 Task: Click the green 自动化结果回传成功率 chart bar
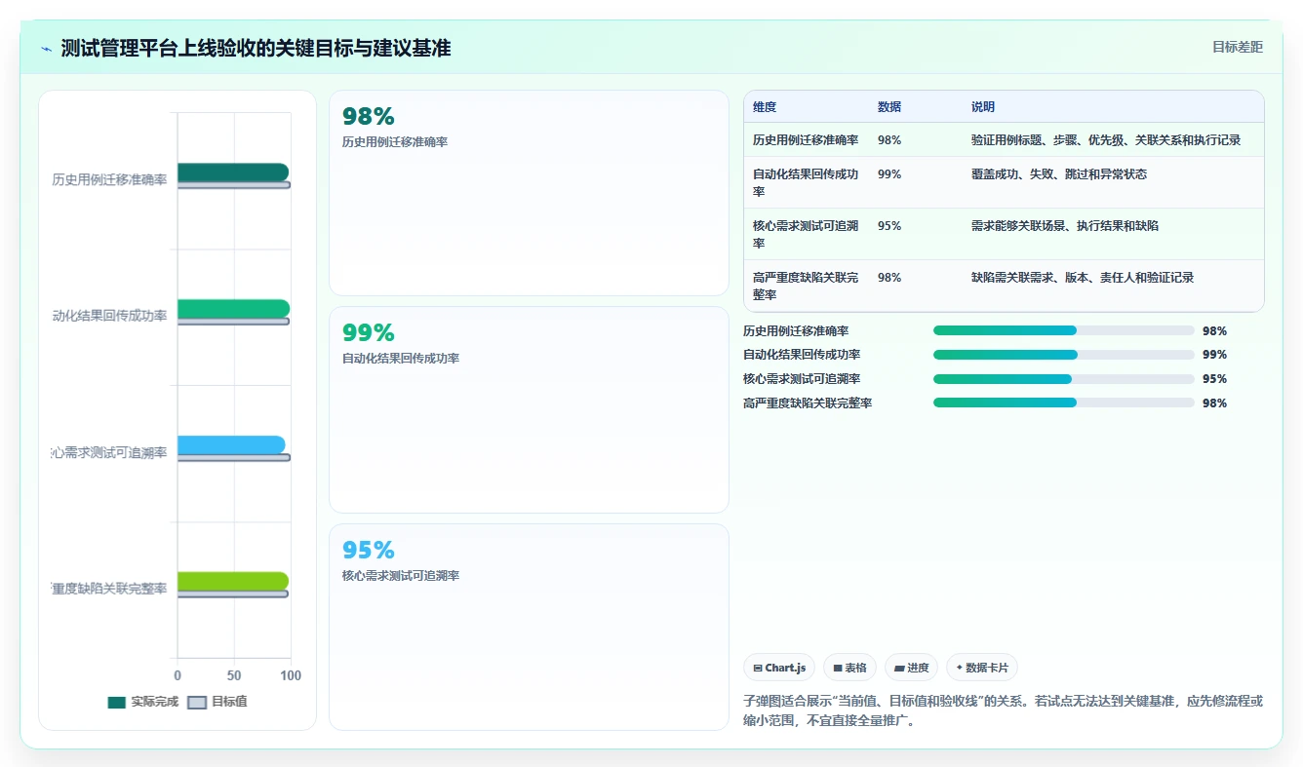coord(233,309)
